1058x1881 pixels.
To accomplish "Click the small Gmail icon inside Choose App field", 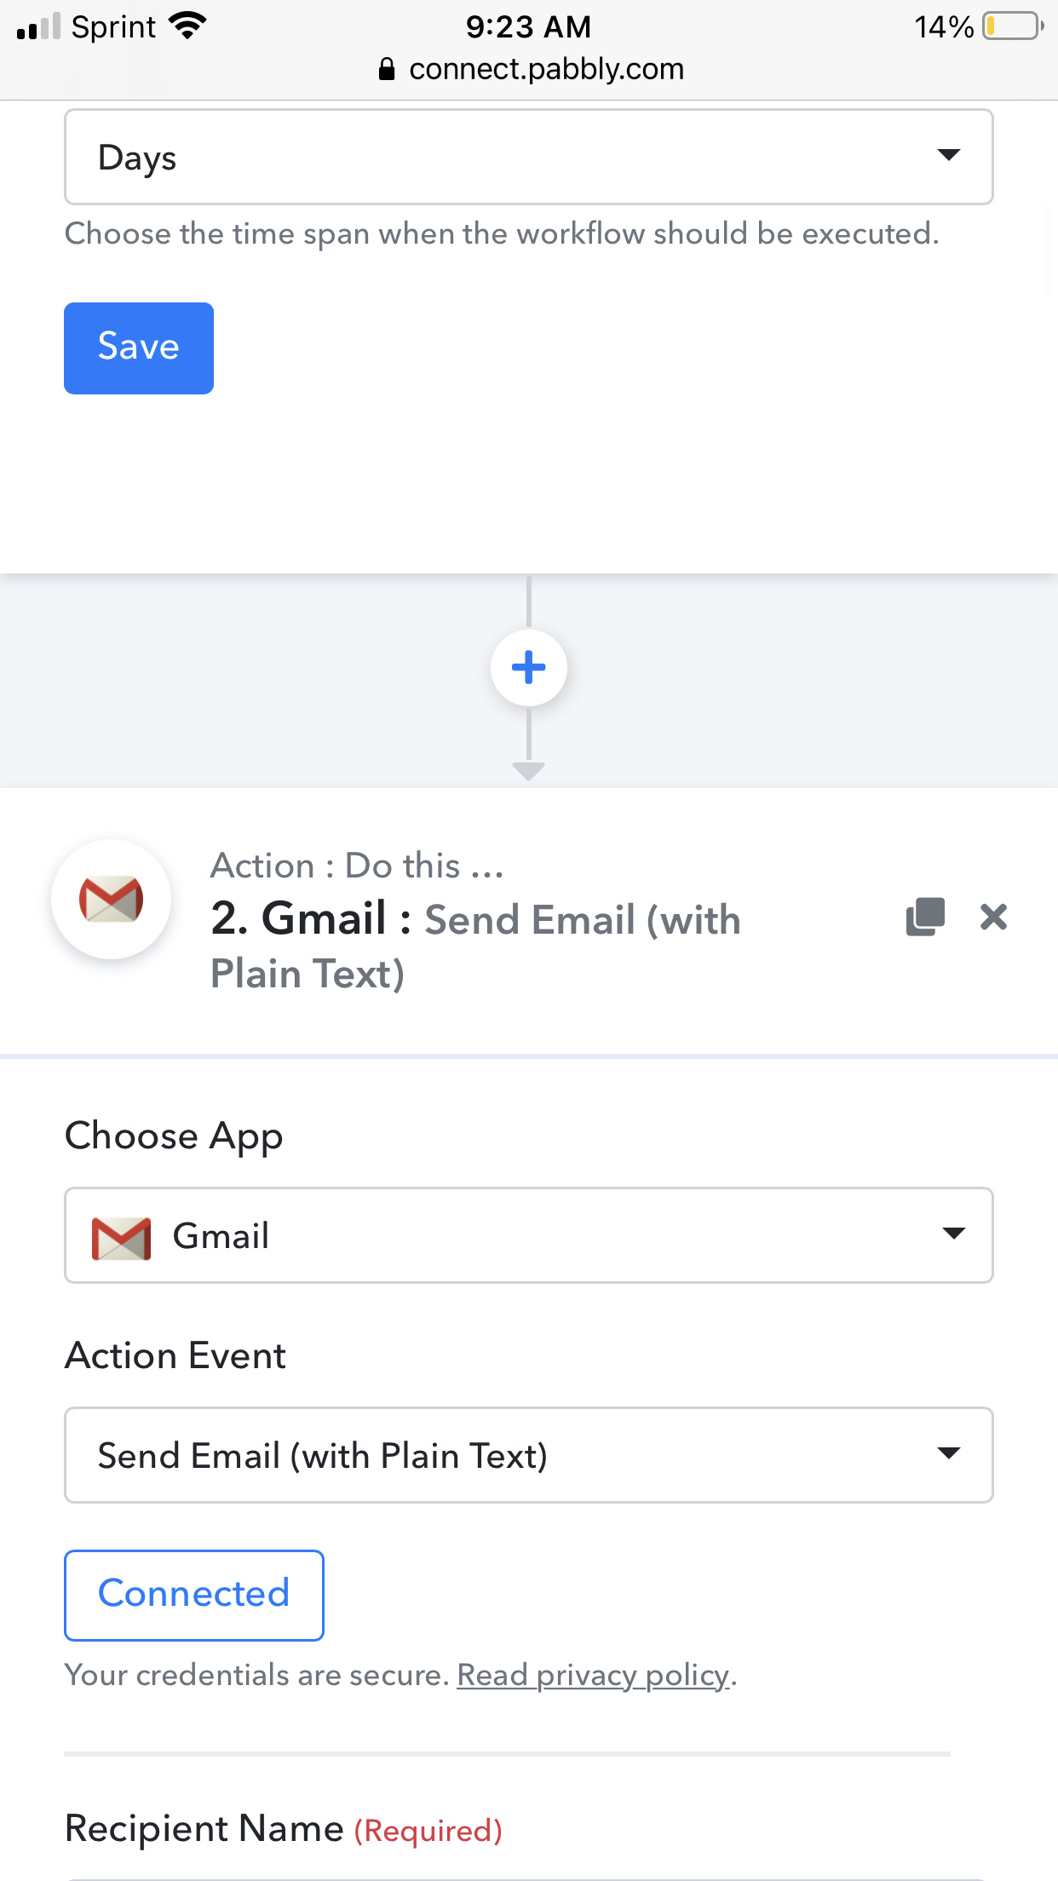I will (121, 1238).
